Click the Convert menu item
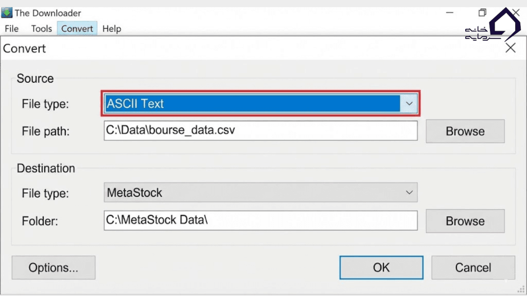This screenshot has height=296, width=527. tap(77, 29)
